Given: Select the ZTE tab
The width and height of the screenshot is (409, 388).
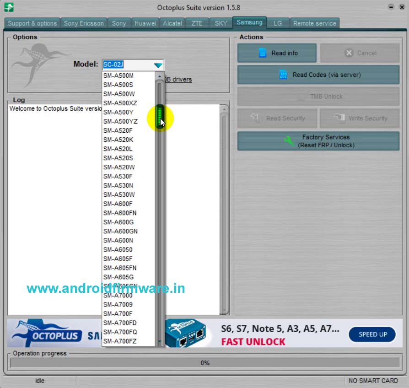Looking at the screenshot, I should [197, 23].
